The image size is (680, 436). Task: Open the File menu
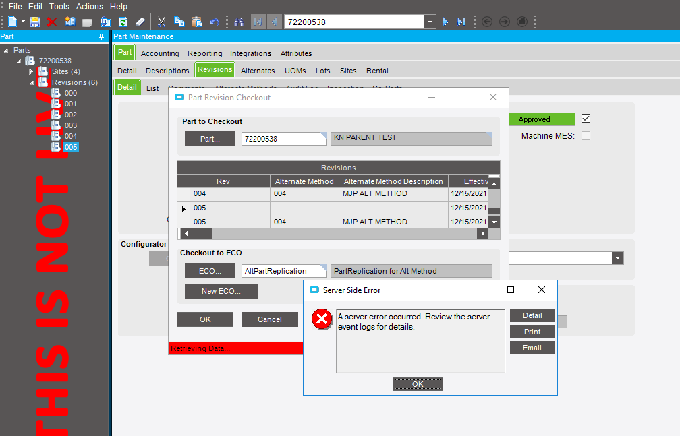[x=15, y=7]
